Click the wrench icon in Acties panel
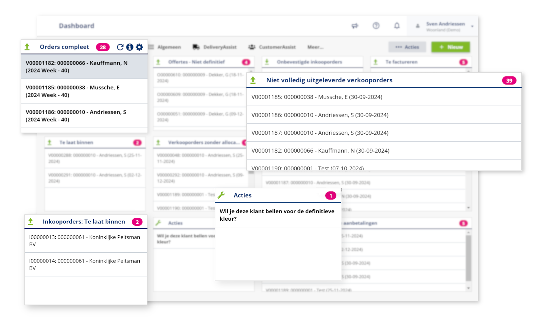The image size is (539, 323). click(221, 195)
